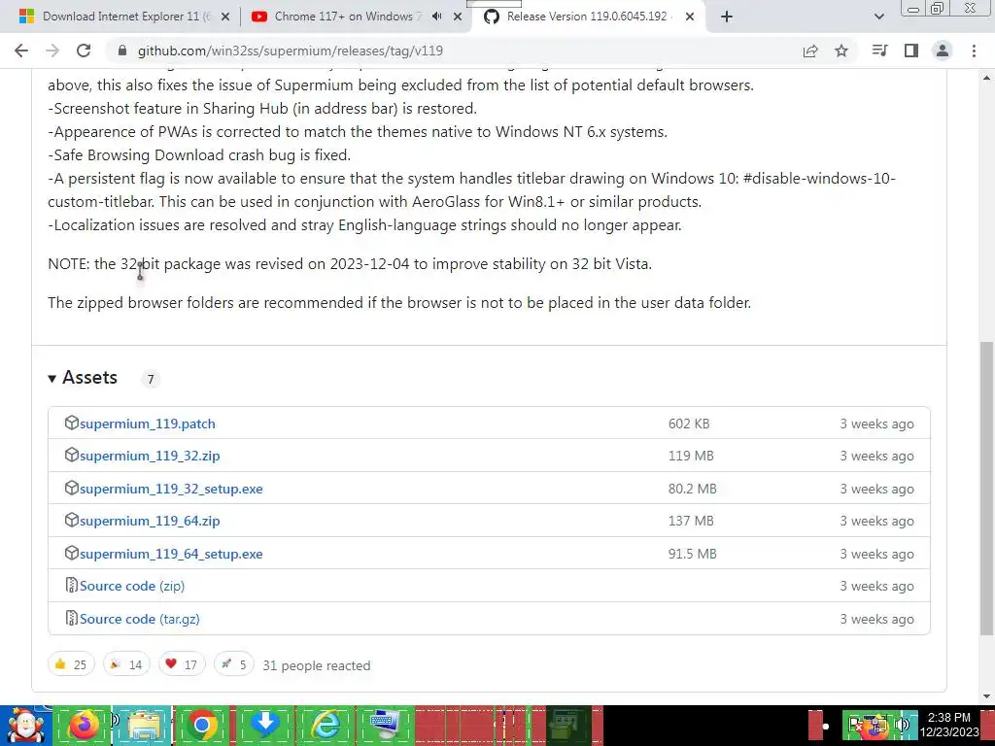This screenshot has width=995, height=746.
Task: Download supermium_119.patch
Action: (148, 424)
